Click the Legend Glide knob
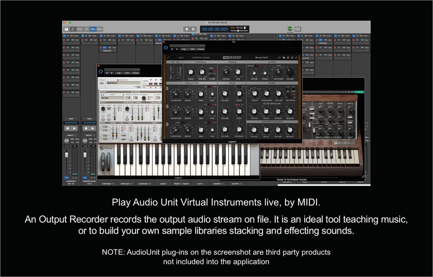 tap(191, 72)
